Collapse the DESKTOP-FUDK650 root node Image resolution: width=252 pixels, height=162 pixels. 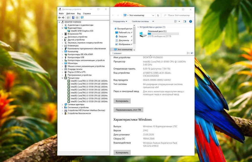tap(59, 22)
